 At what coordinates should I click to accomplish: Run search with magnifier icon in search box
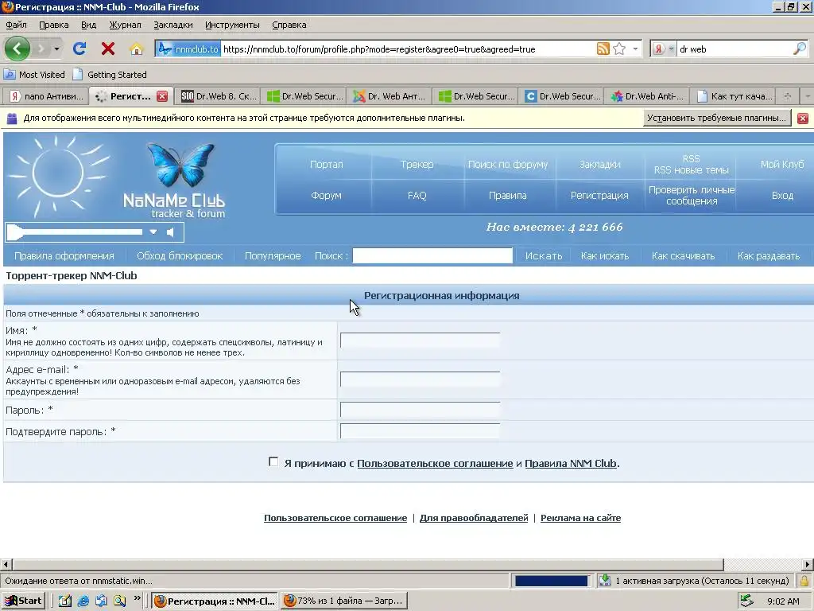click(x=800, y=49)
